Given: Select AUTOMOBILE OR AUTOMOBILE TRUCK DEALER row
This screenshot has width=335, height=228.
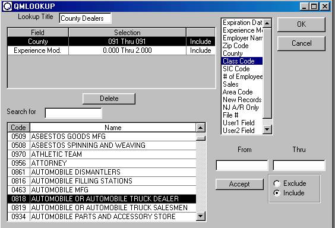Looking at the screenshot, I should (102, 199).
